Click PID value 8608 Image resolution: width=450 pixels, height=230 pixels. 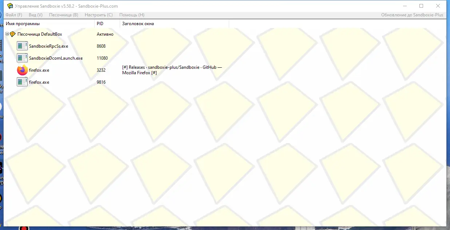click(101, 46)
